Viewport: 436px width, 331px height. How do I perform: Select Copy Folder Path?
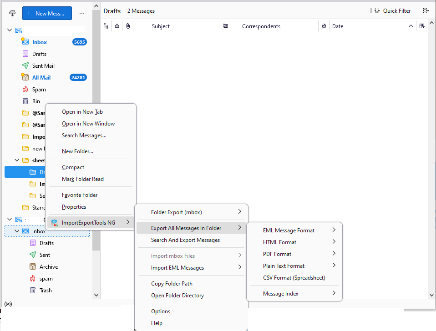(x=191, y=284)
